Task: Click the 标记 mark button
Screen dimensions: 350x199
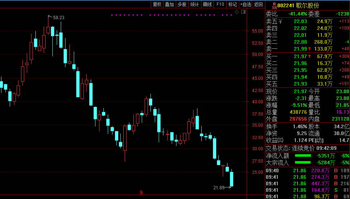Action: (232, 4)
